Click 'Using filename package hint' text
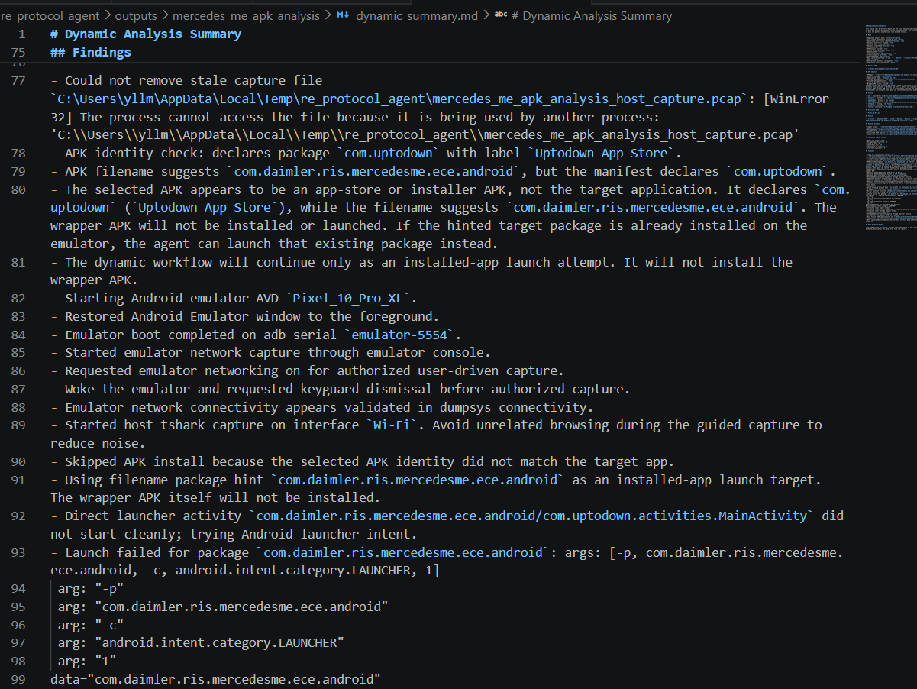 (166, 480)
